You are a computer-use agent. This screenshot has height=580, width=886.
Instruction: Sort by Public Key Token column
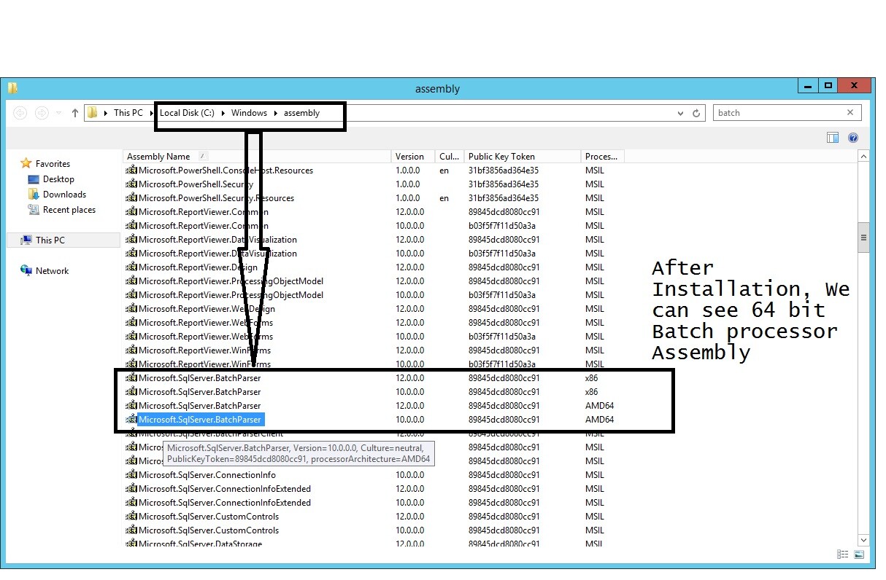[523, 157]
